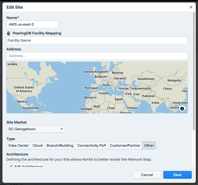Click Mali label on the map
This screenshot has width=198, height=185.
97,106
